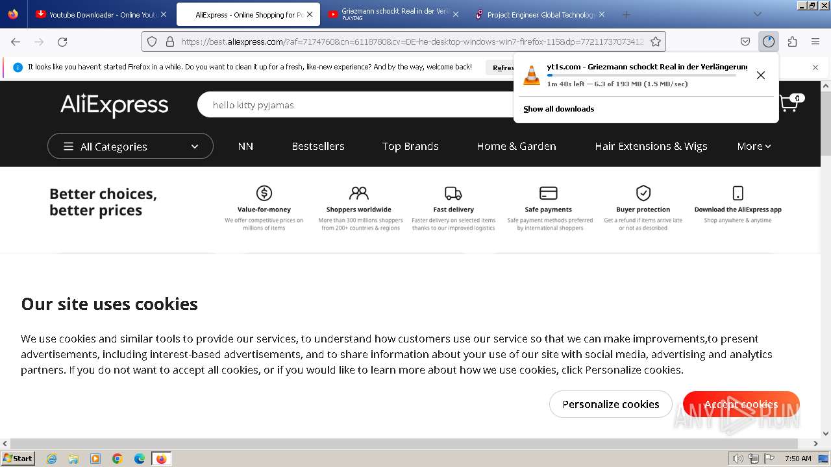Close the Youtube Downloader tab
Screen dimensions: 831x467
(164, 14)
